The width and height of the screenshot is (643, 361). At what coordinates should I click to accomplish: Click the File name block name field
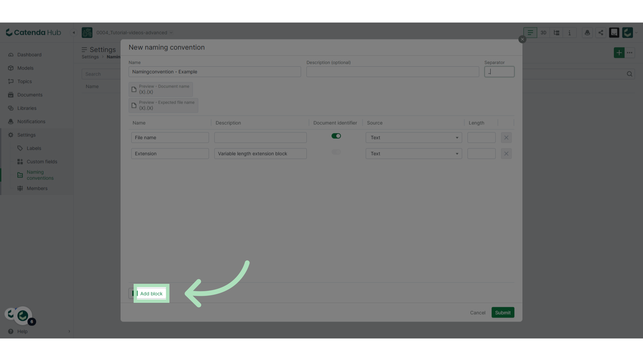[x=170, y=137]
